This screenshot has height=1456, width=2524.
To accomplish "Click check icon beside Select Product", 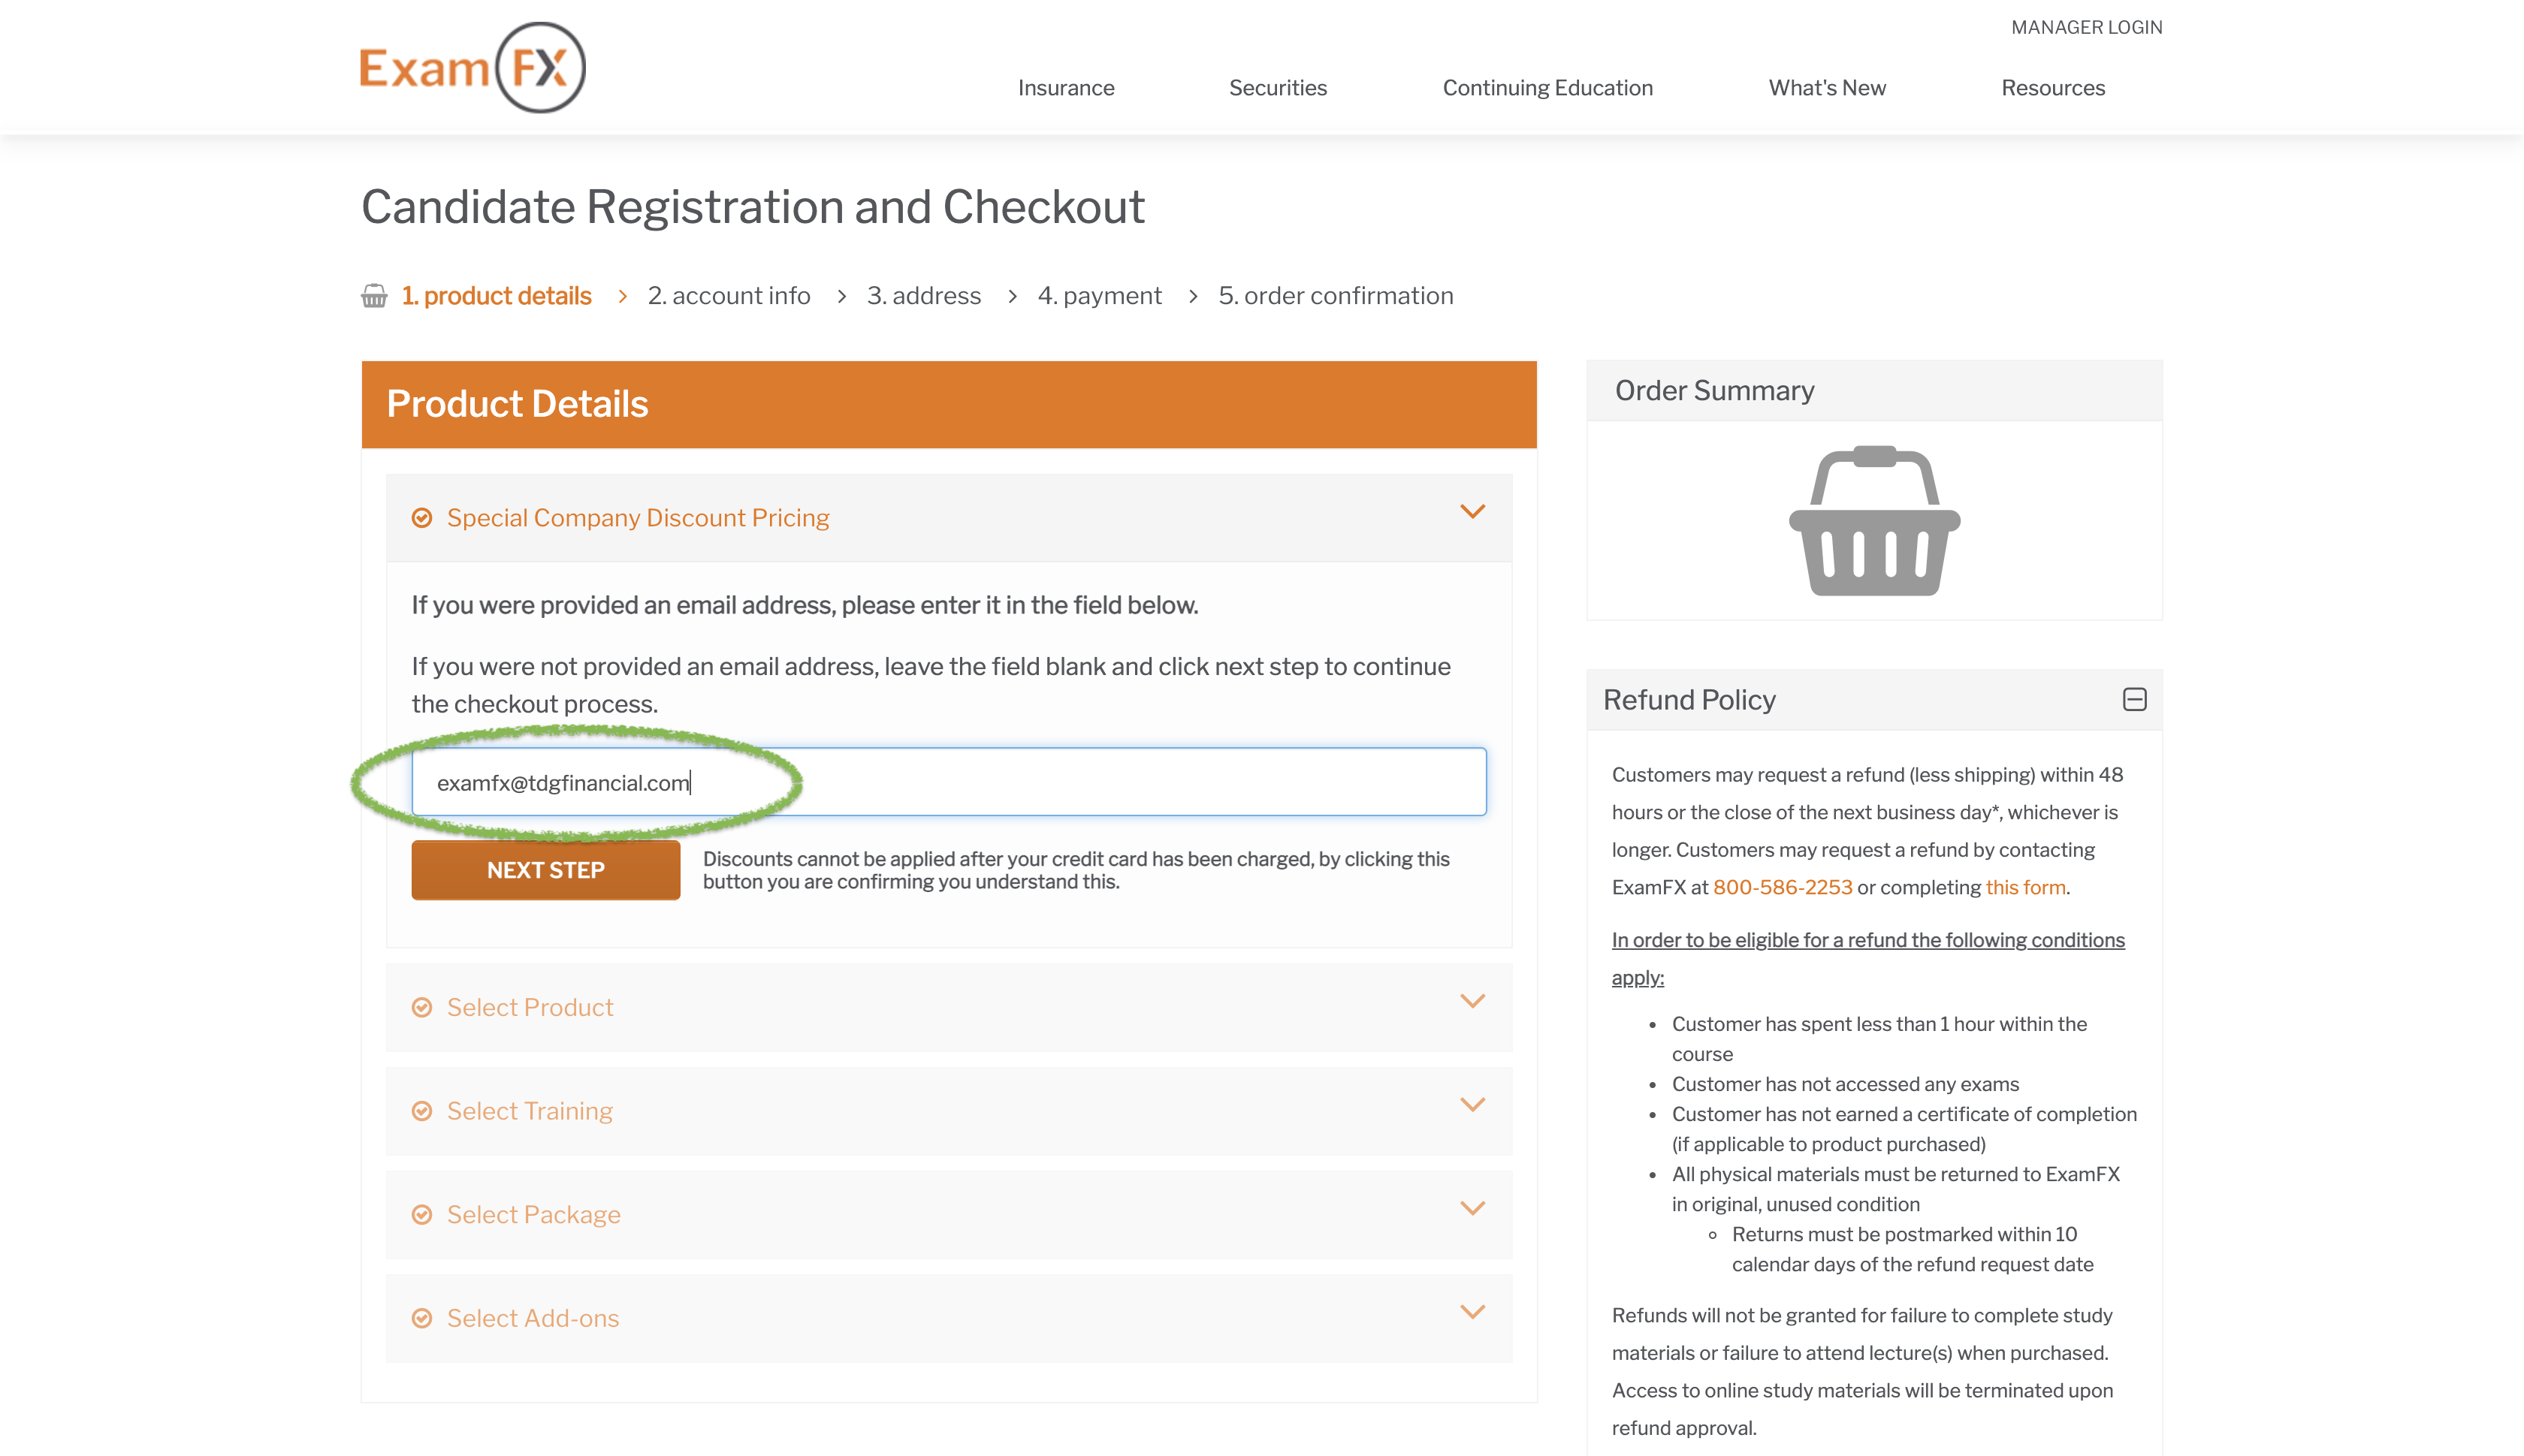I will pos(422,1007).
